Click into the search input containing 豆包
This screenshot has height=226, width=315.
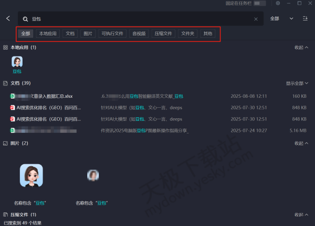[136, 19]
